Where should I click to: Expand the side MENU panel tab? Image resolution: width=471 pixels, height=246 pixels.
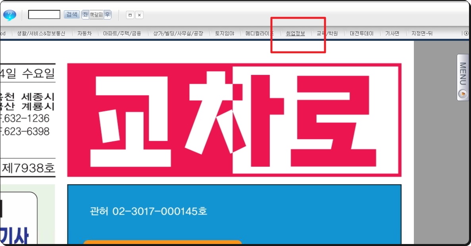coord(463,77)
